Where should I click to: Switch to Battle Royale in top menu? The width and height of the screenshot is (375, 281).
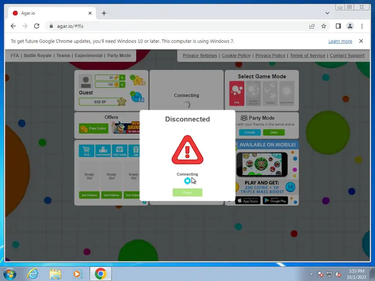(x=38, y=56)
